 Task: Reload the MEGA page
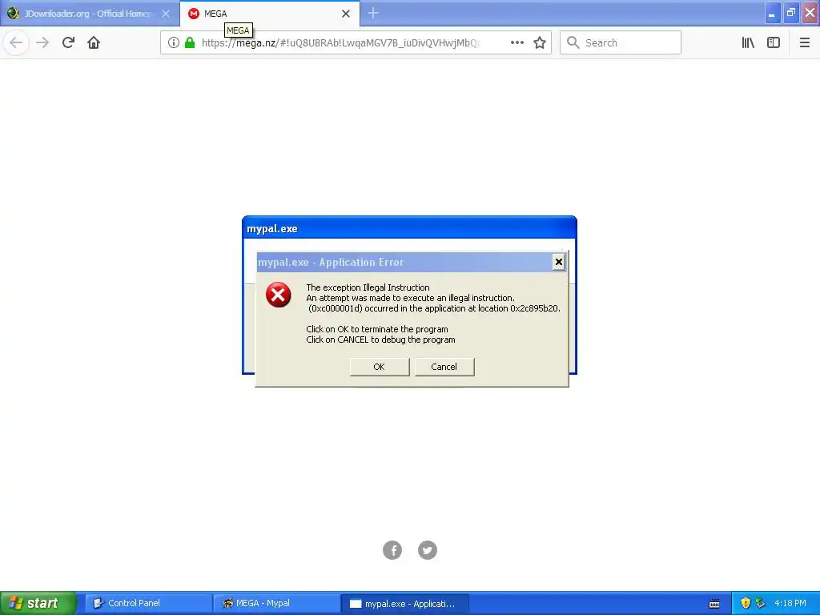click(x=69, y=43)
